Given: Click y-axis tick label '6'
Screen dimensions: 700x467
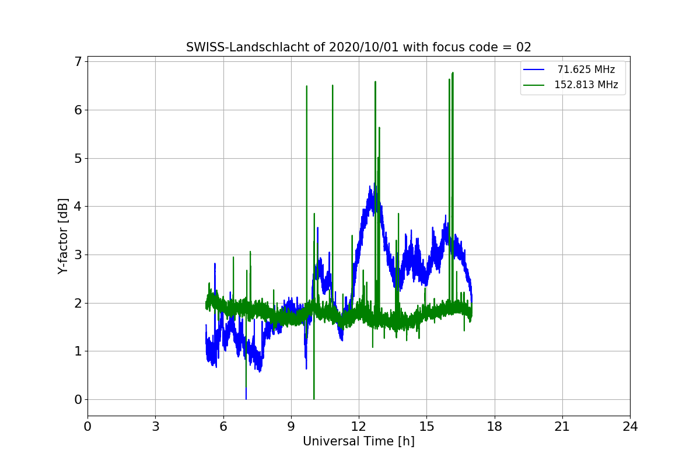Looking at the screenshot, I should click(x=78, y=110).
